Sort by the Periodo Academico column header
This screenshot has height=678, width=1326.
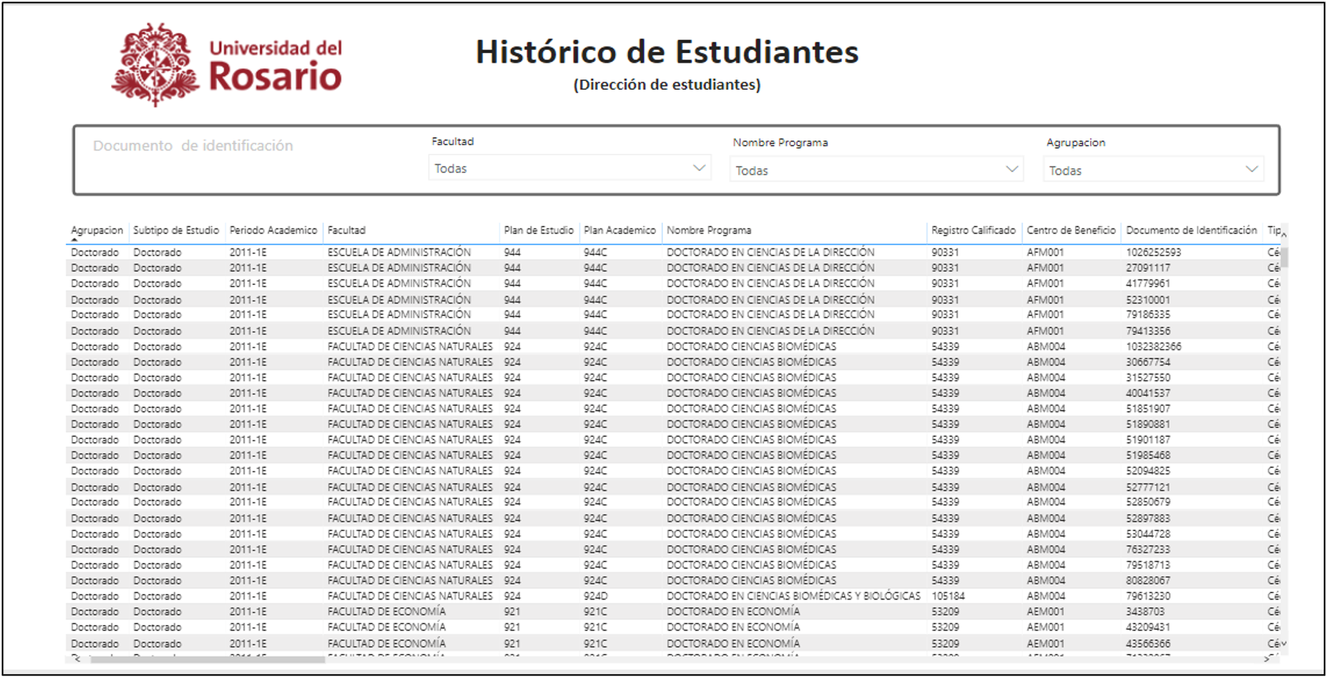point(273,230)
